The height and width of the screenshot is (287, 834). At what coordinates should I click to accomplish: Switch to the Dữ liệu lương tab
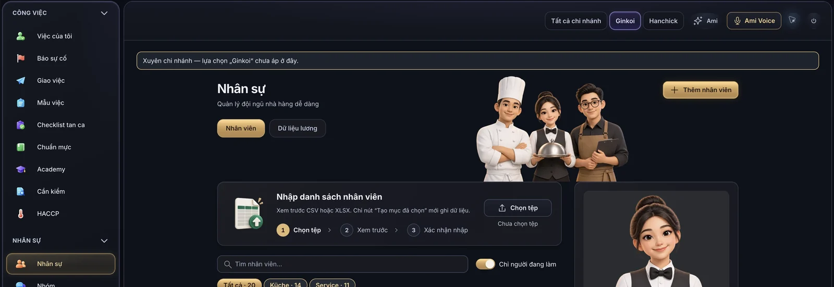tap(298, 128)
